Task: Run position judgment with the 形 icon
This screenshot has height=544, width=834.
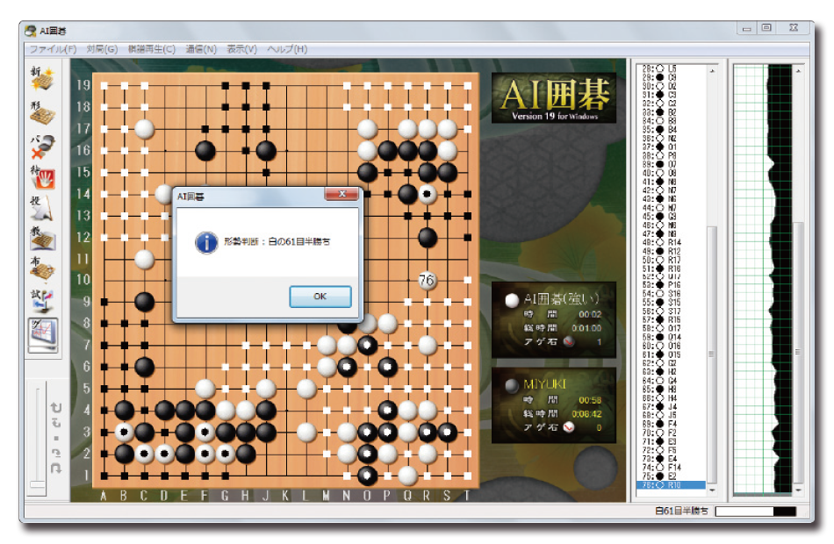Action: tap(42, 112)
